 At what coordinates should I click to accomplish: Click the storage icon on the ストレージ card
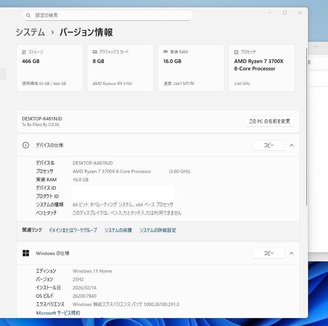point(23,52)
